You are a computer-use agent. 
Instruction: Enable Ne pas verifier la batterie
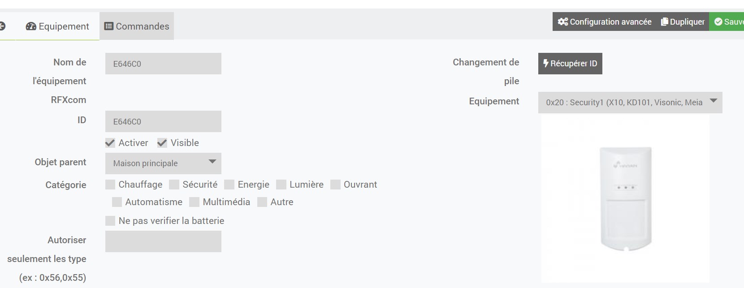point(110,221)
